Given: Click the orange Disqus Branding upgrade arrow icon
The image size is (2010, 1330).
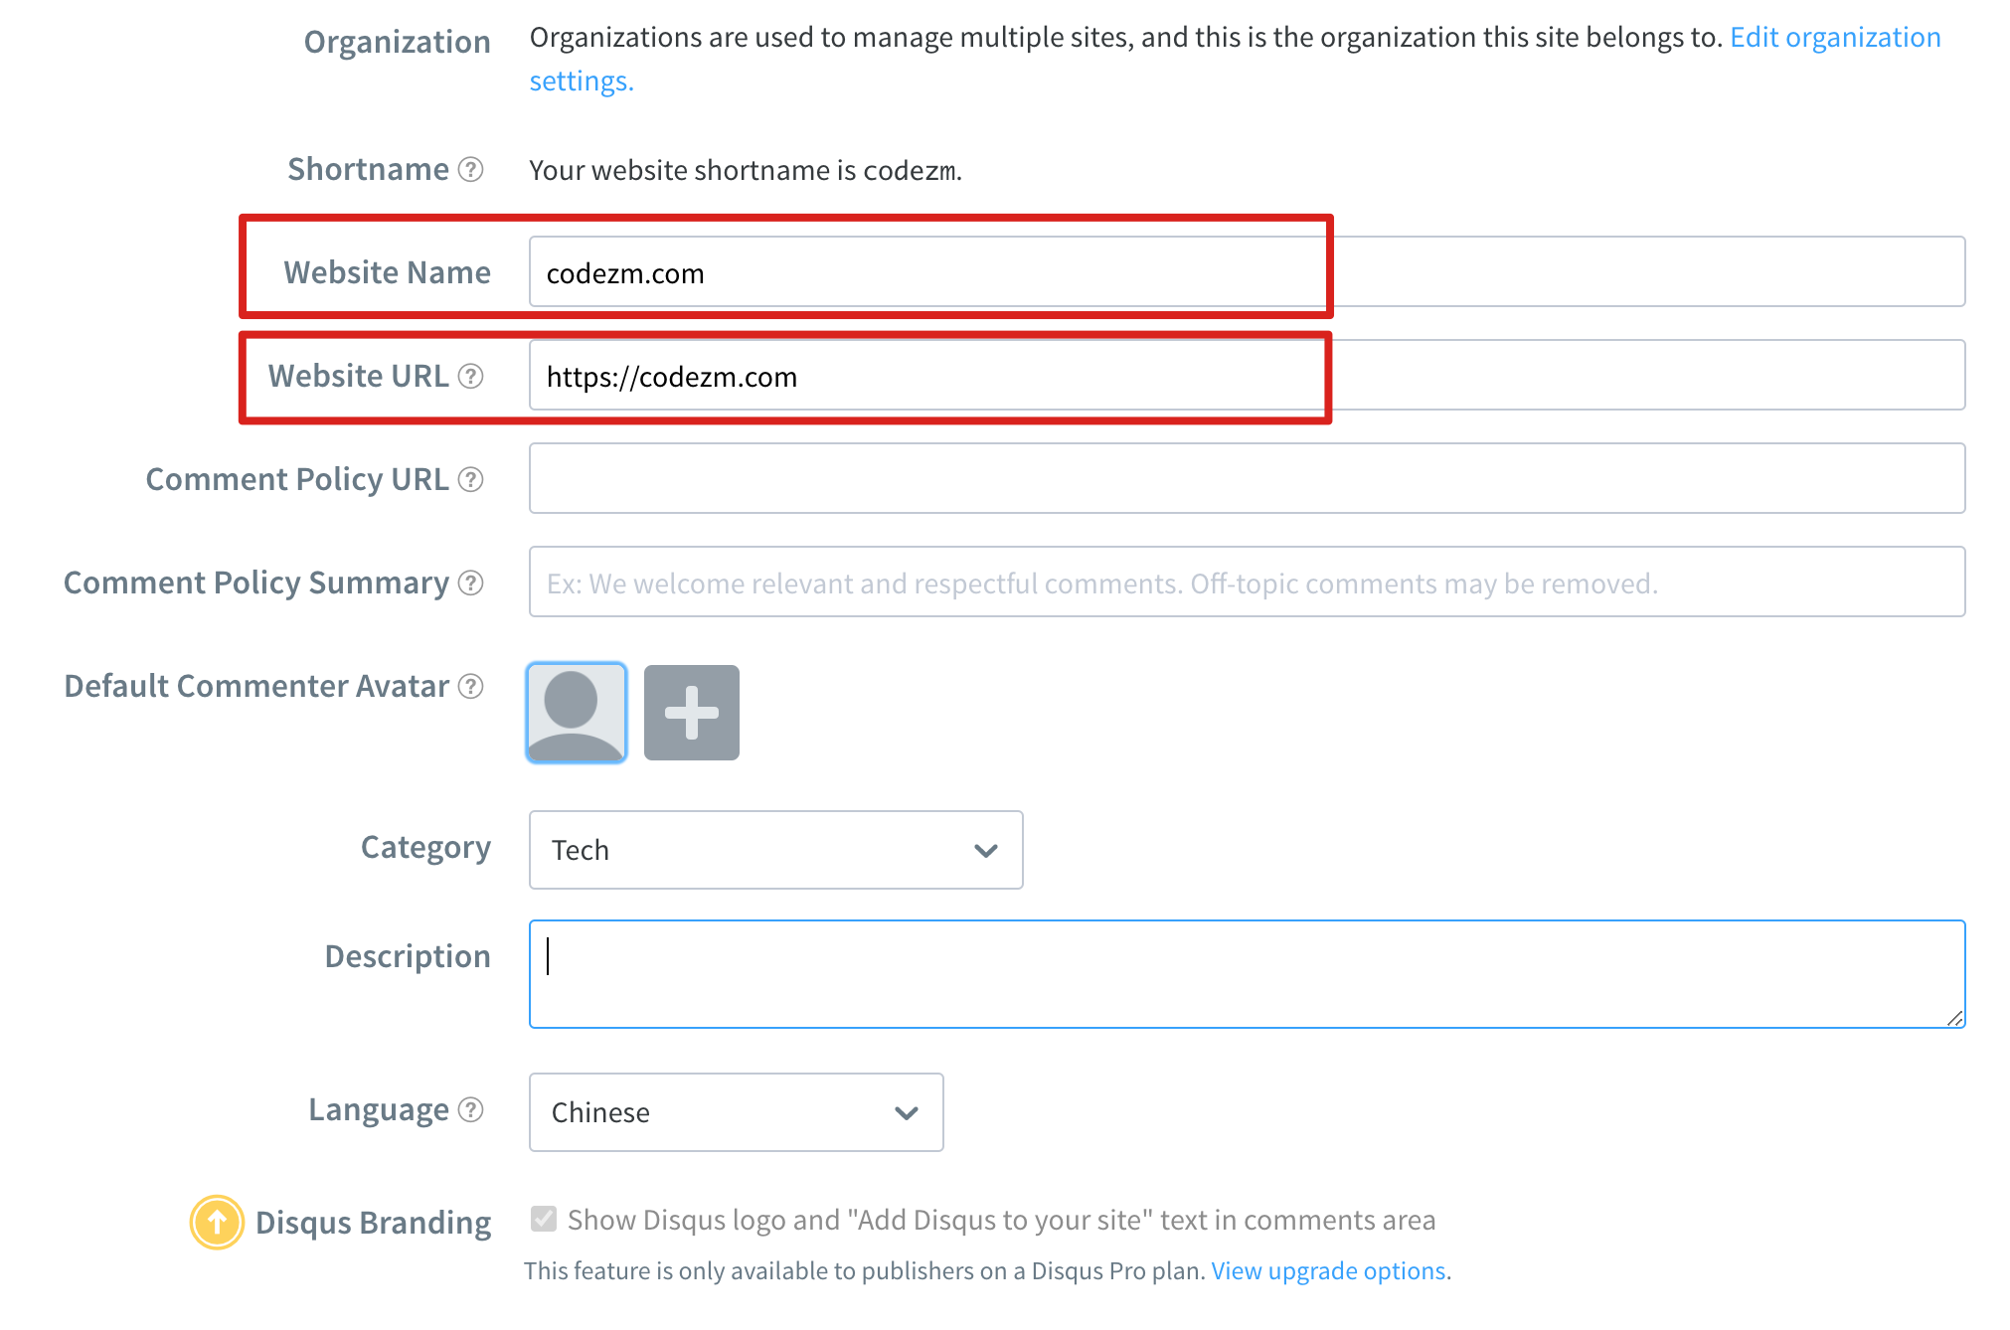Looking at the screenshot, I should (217, 1223).
